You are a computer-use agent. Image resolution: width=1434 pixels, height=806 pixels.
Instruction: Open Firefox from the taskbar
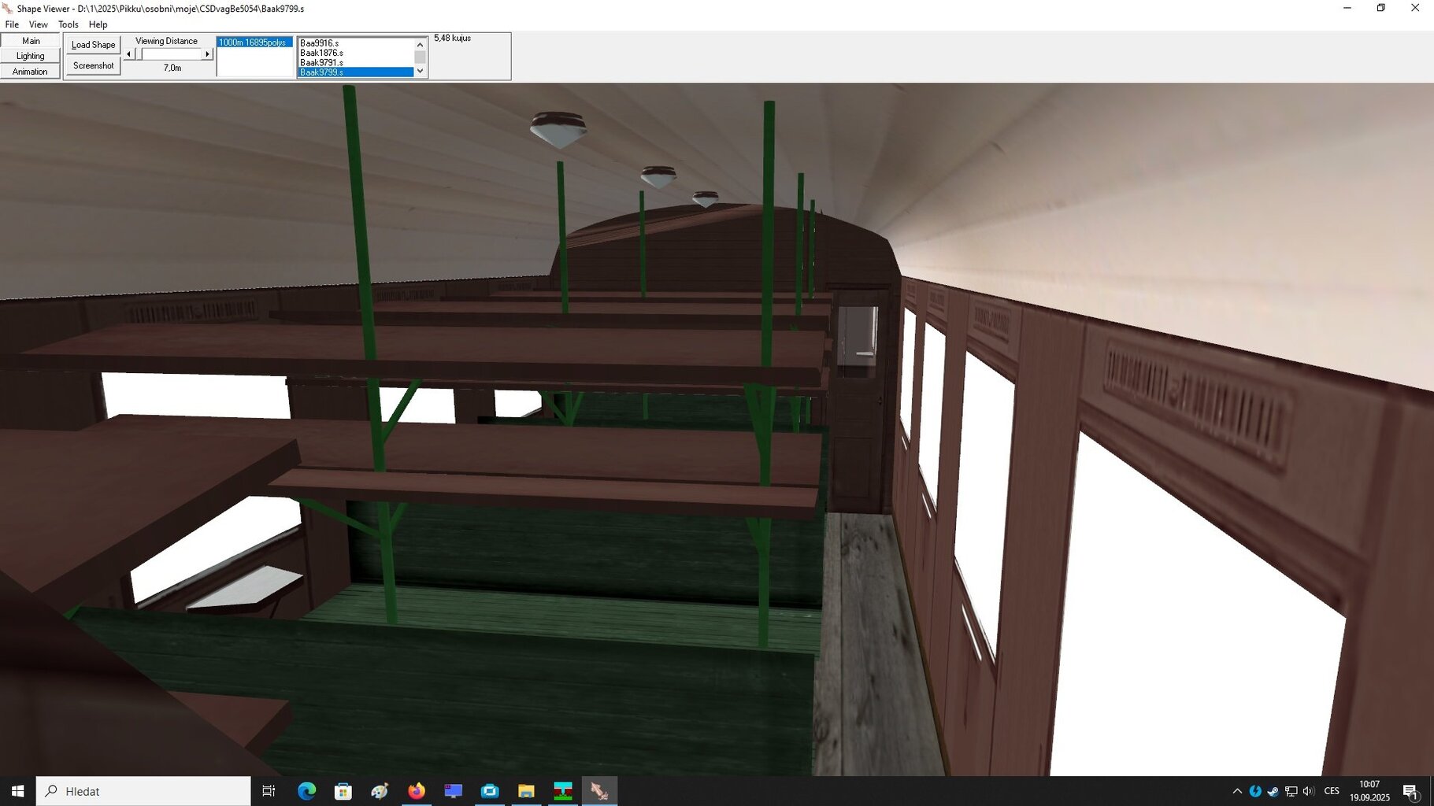click(x=416, y=791)
